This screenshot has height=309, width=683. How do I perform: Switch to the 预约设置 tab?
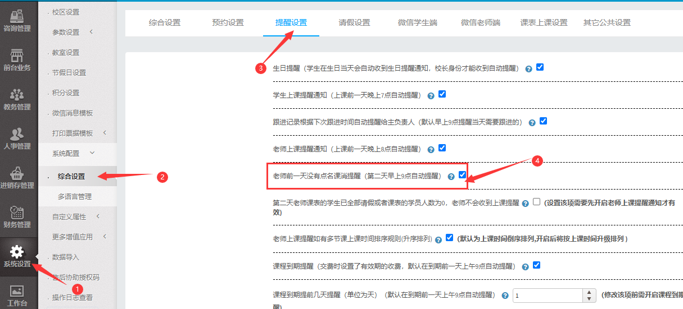click(228, 22)
